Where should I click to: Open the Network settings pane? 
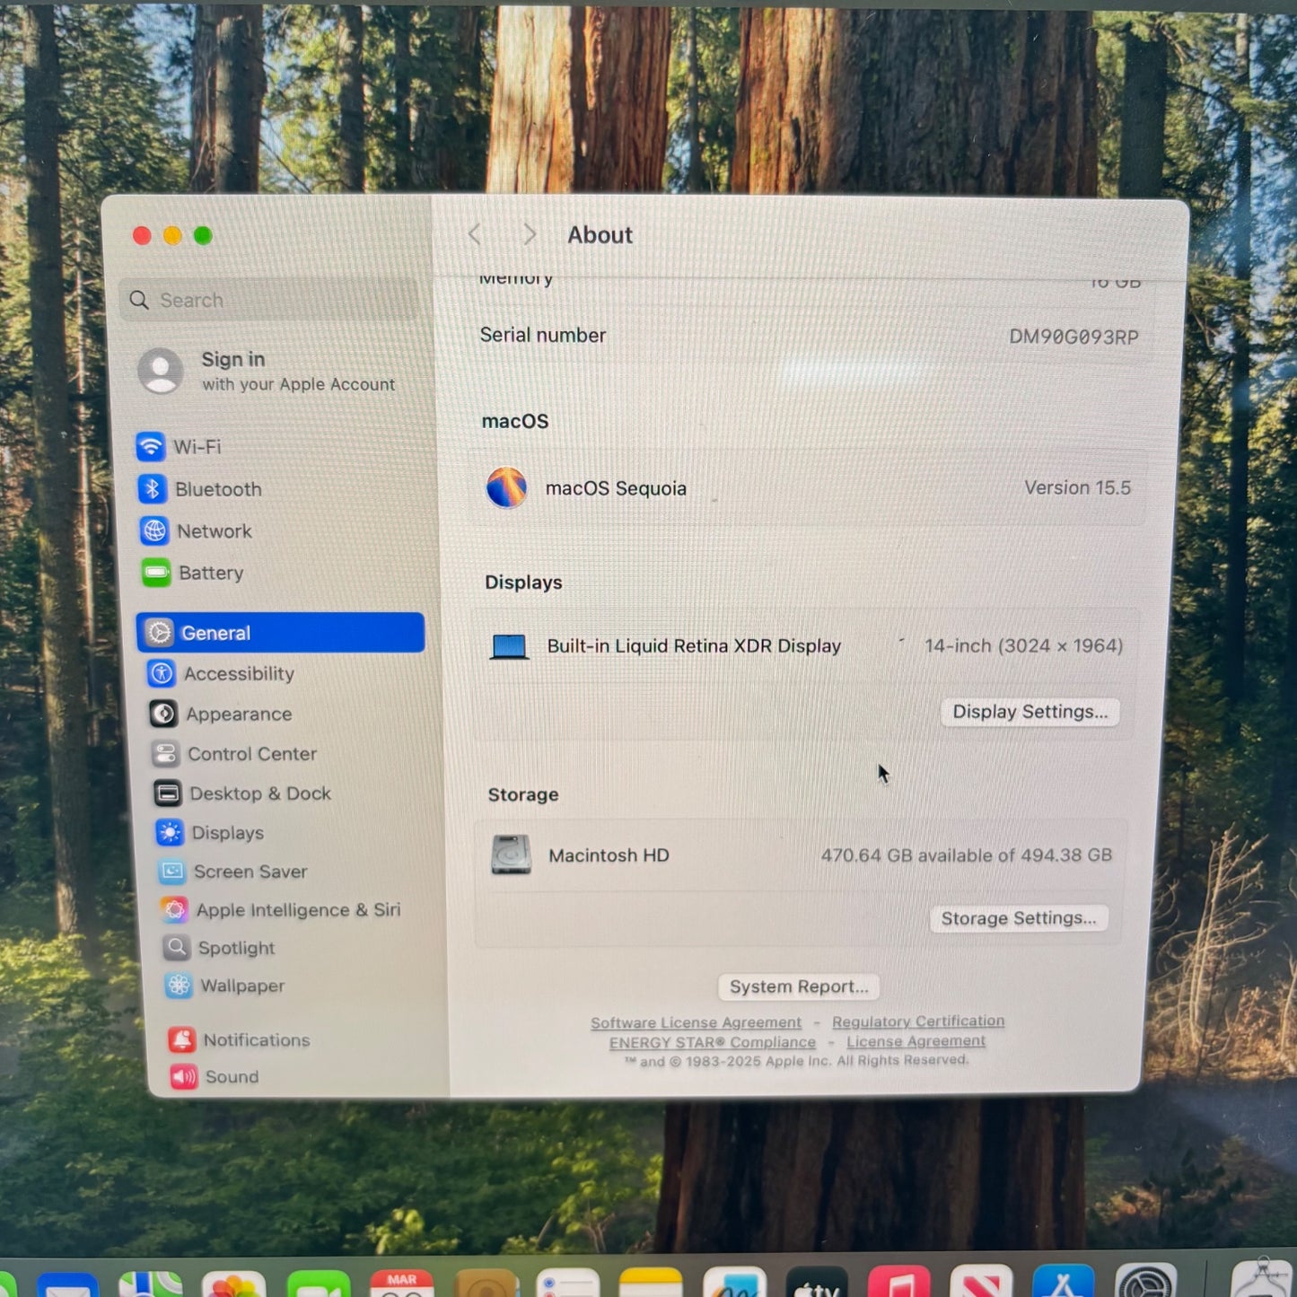(213, 531)
